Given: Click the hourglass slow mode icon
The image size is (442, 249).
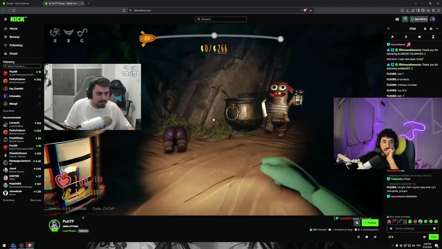Looking at the screenshot, I should [433, 37].
